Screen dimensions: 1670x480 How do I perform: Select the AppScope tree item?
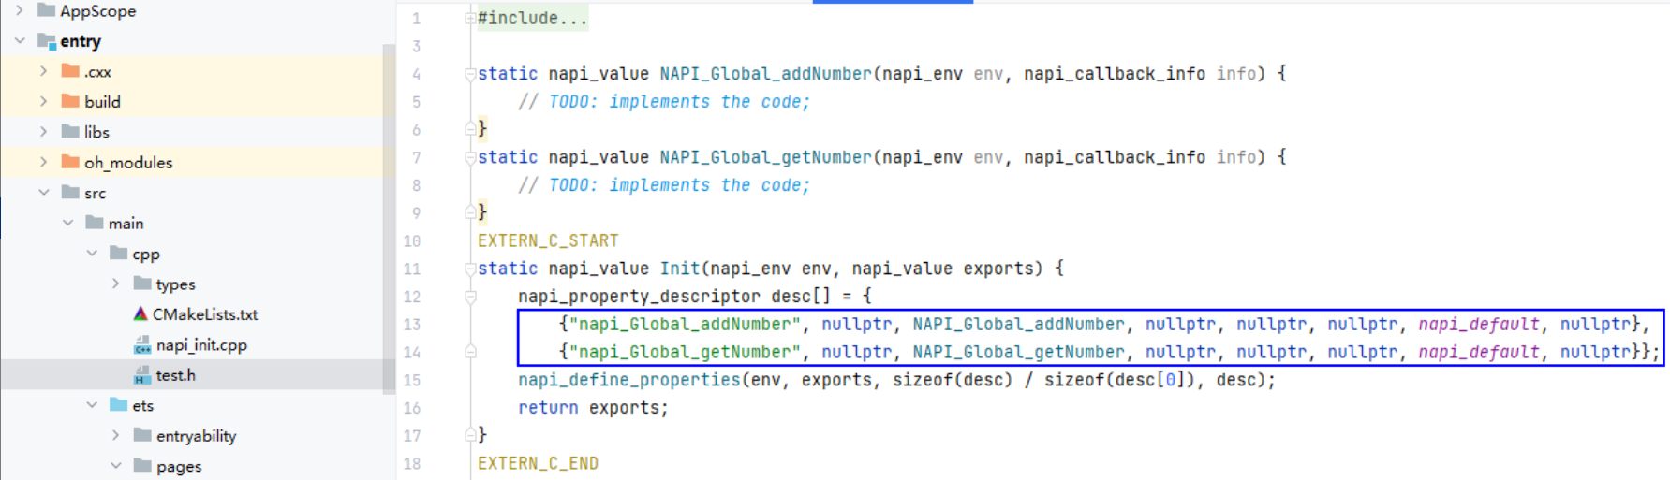(98, 11)
